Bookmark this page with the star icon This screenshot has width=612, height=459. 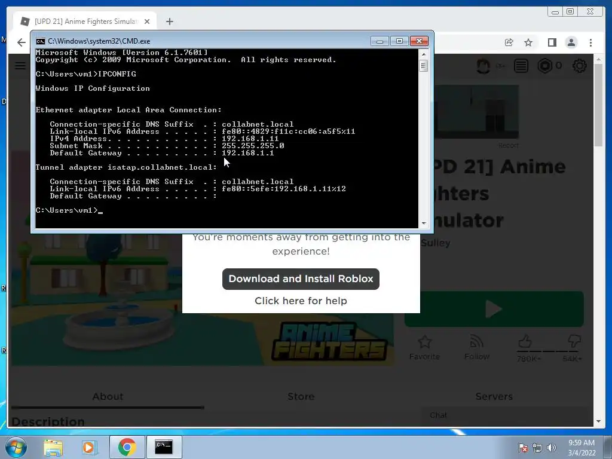[x=528, y=42]
